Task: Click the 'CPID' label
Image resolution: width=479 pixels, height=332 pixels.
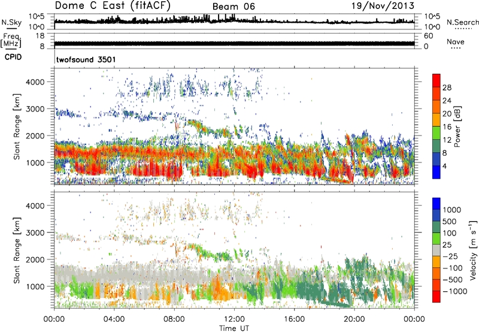Action: tap(13, 57)
